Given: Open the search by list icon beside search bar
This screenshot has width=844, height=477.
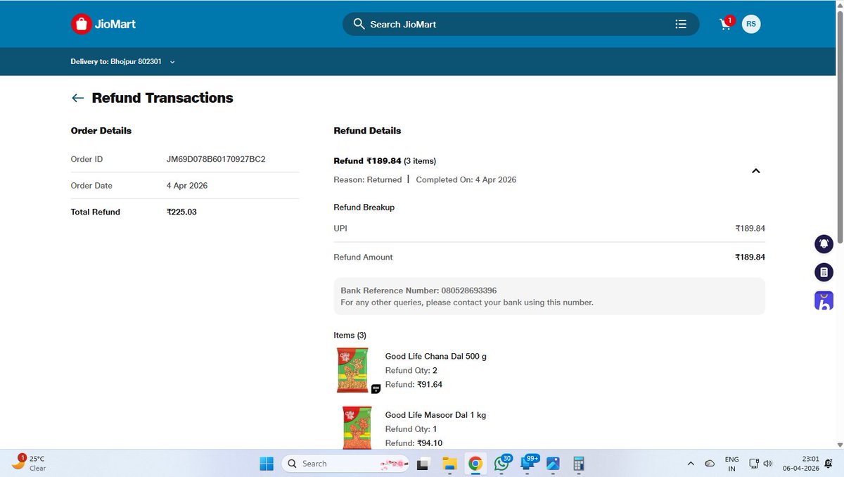Looking at the screenshot, I should click(680, 23).
